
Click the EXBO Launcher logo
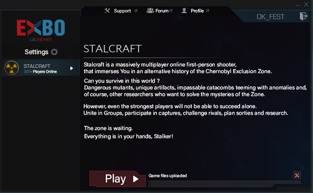41,30
